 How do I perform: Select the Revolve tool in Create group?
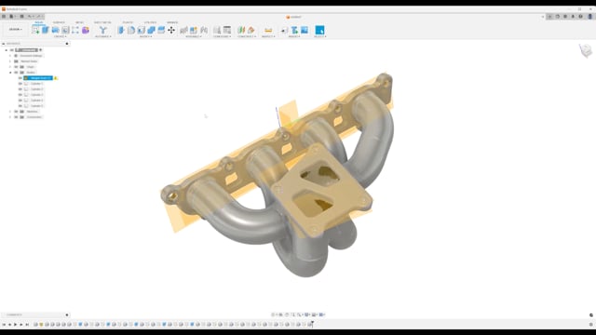[x=56, y=30]
